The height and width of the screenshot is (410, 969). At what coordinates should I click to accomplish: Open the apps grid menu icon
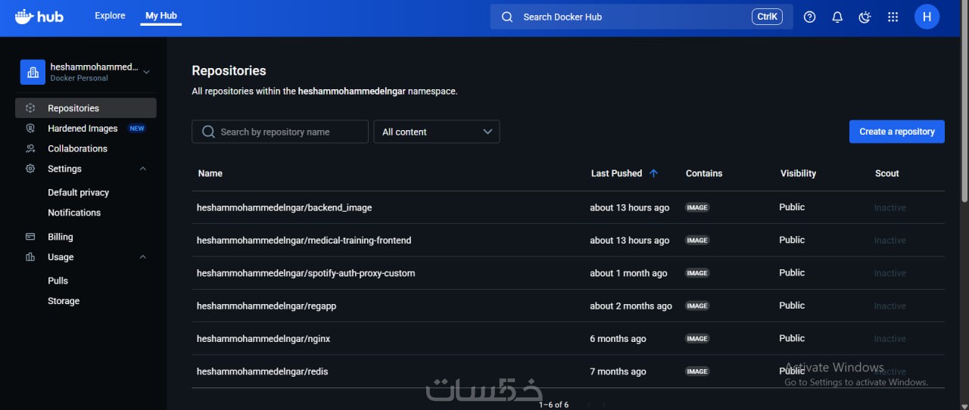pyautogui.click(x=893, y=17)
